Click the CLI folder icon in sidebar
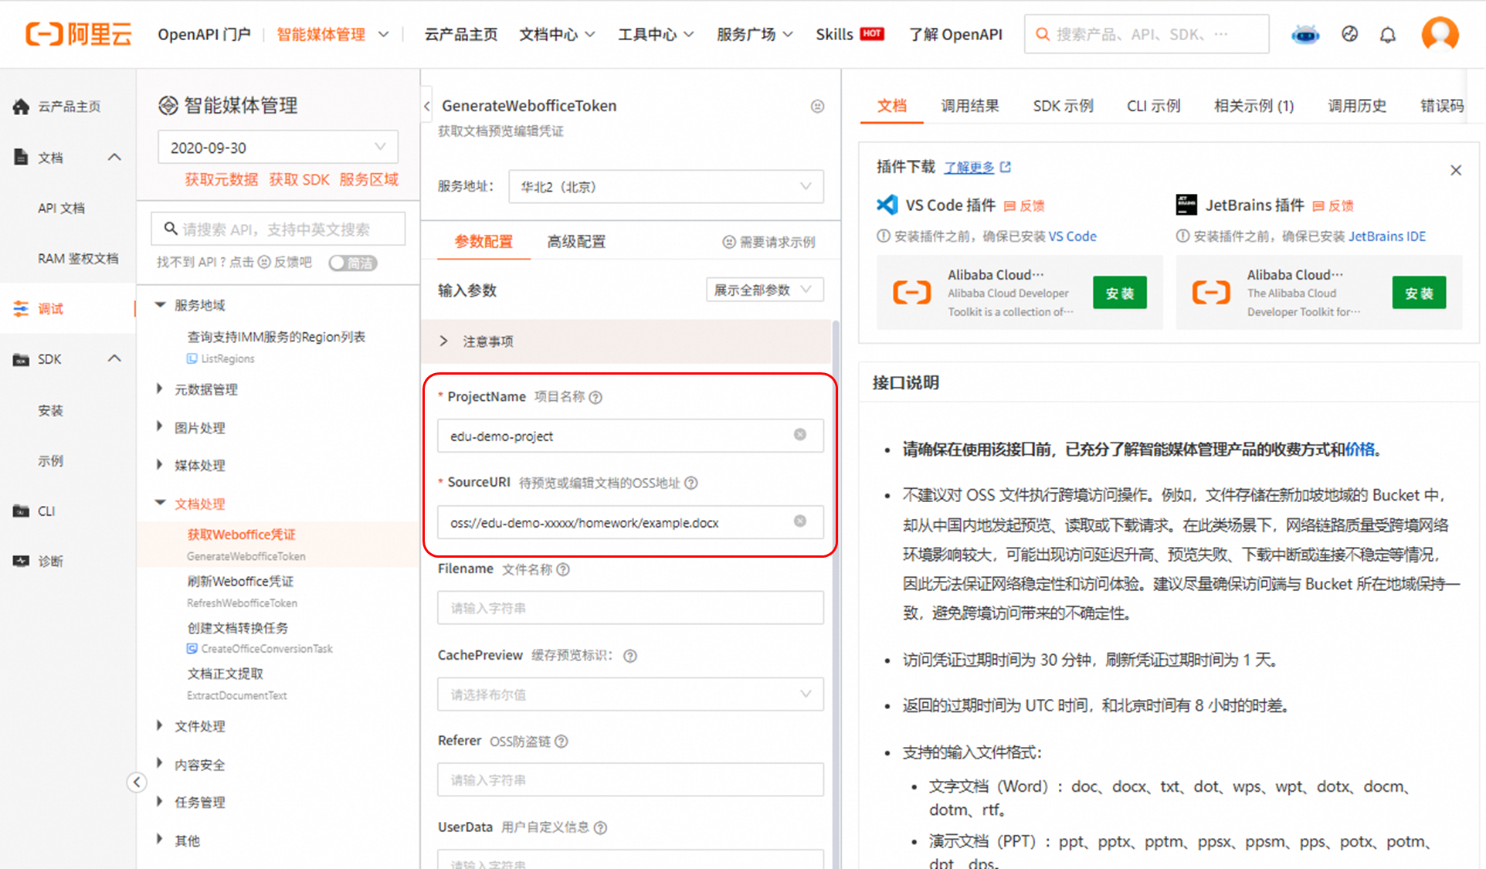The width and height of the screenshot is (1486, 869). pyautogui.click(x=22, y=511)
